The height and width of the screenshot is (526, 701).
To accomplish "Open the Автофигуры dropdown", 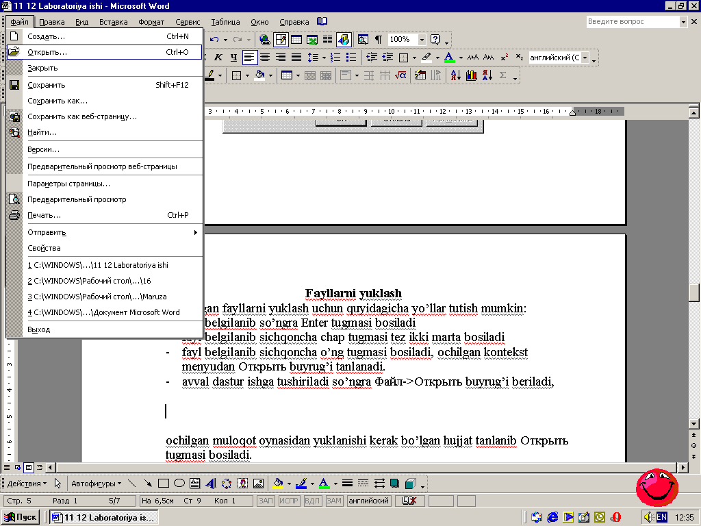I will tap(96, 484).
